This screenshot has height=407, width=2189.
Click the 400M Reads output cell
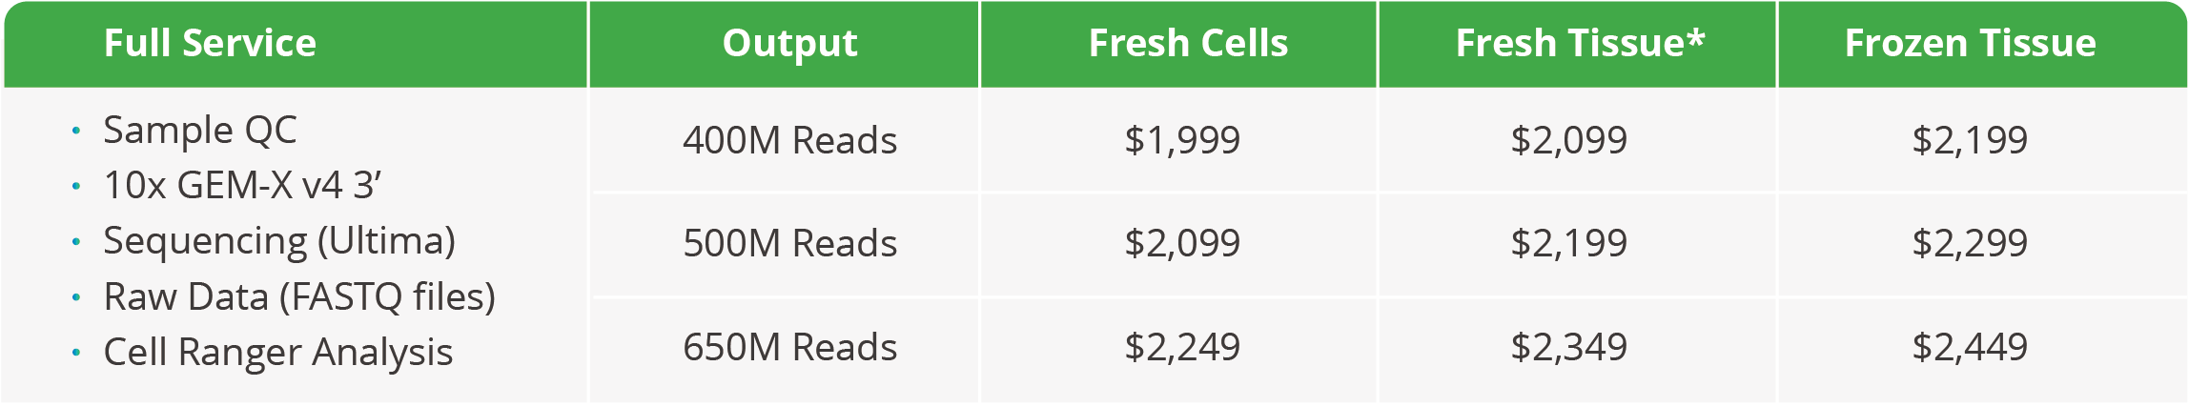click(x=789, y=141)
